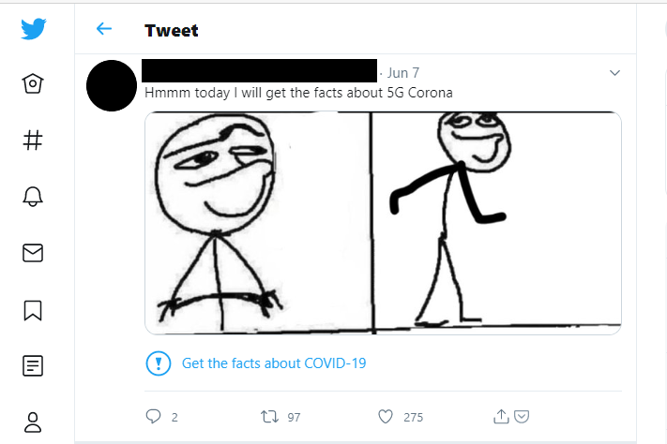
Task: Open Profile person icon
Action: pos(33,422)
